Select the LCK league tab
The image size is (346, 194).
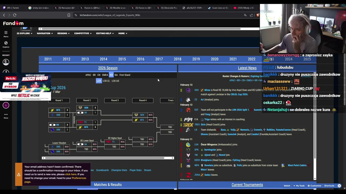tap(99, 81)
